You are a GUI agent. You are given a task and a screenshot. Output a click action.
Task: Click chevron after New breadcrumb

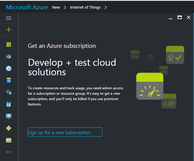[x=65, y=7]
